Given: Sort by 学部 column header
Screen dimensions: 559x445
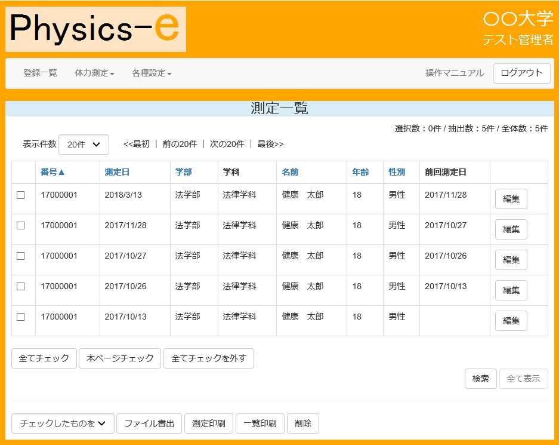Looking at the screenshot, I should pyautogui.click(x=183, y=172).
